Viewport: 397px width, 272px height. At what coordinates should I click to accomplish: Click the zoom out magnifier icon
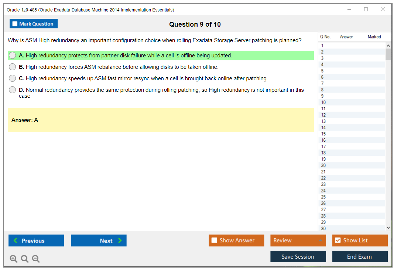36,259
